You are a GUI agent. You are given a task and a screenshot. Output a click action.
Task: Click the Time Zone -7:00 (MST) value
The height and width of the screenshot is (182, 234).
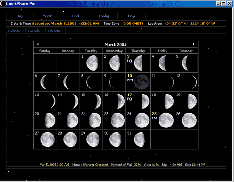(133, 24)
